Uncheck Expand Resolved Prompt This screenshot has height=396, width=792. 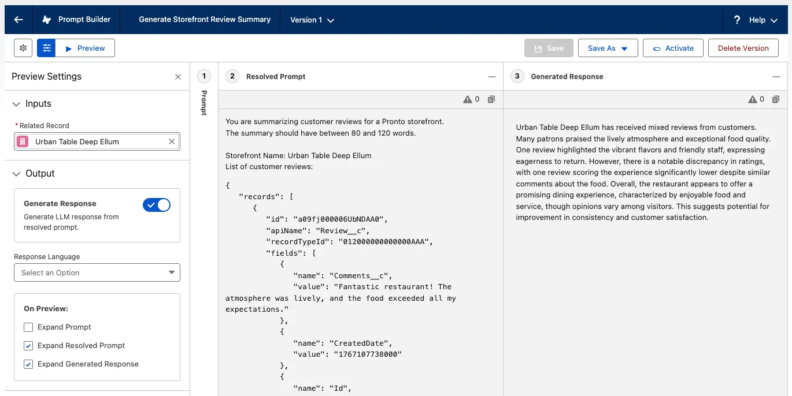(x=28, y=346)
